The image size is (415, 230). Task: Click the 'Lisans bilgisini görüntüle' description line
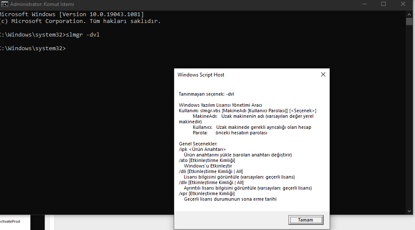[239, 177]
